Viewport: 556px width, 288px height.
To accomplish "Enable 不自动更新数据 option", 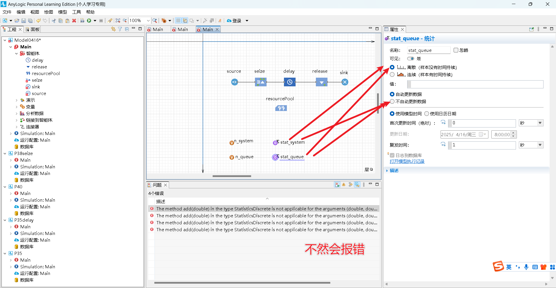I will coord(392,101).
